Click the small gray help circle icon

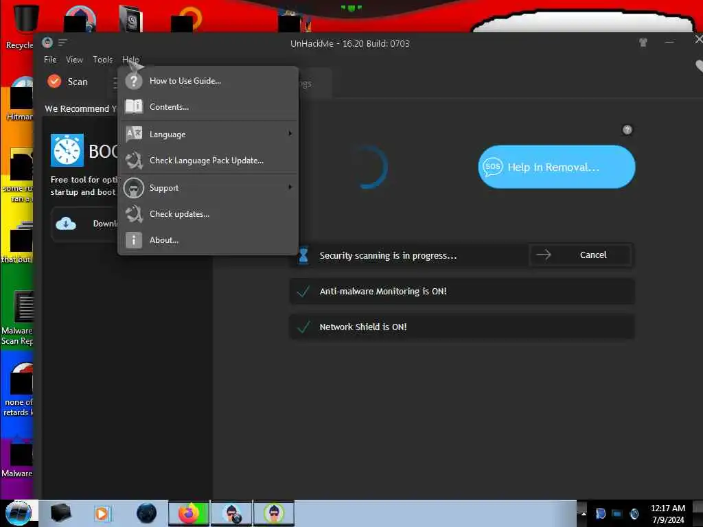point(627,130)
